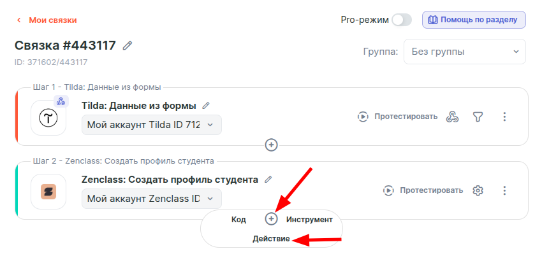Screen dimensions: 542x263
Task: Edit the Tilda step name with pencil
Action: point(205,106)
